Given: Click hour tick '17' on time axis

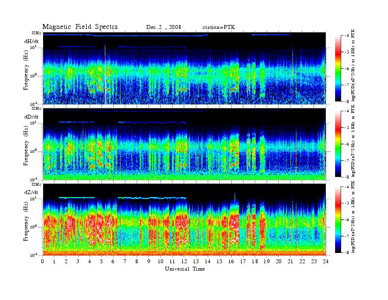Looking at the screenshot, I should [243, 261].
